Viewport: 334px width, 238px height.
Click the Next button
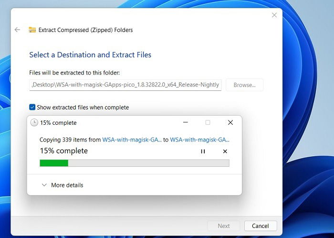point(224,226)
